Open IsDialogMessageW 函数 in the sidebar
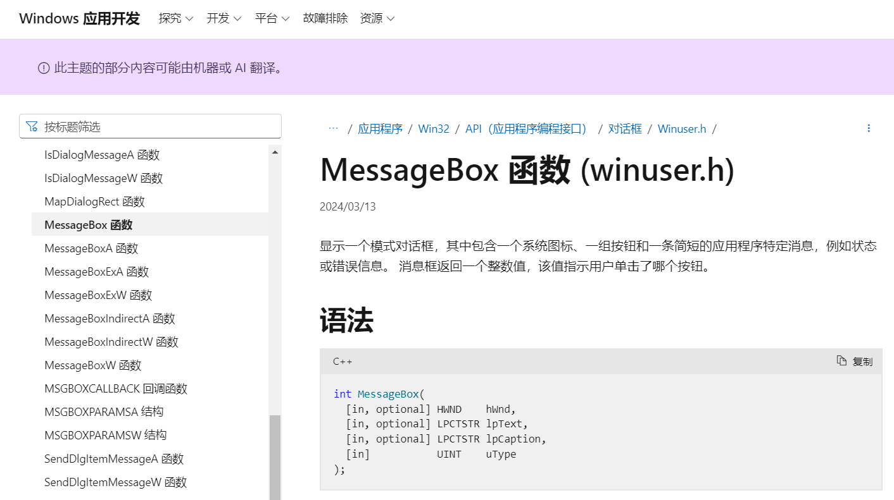 point(104,178)
